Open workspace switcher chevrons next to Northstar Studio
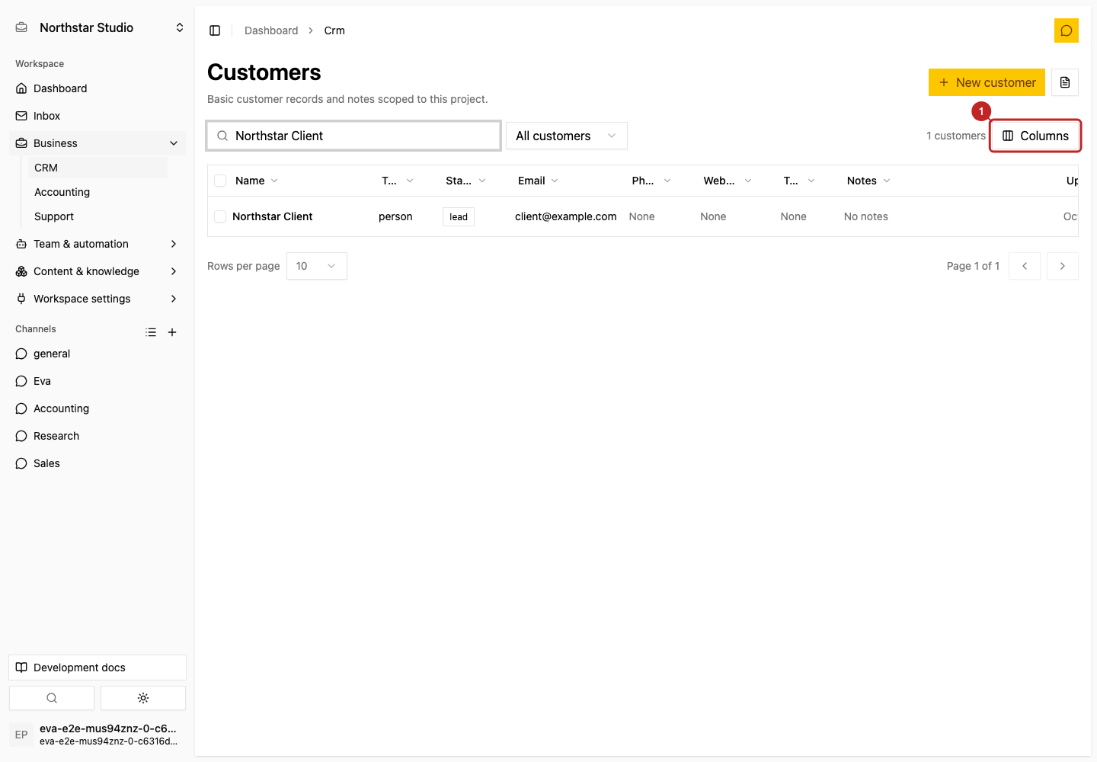Image resolution: width=1097 pixels, height=762 pixels. click(x=180, y=27)
